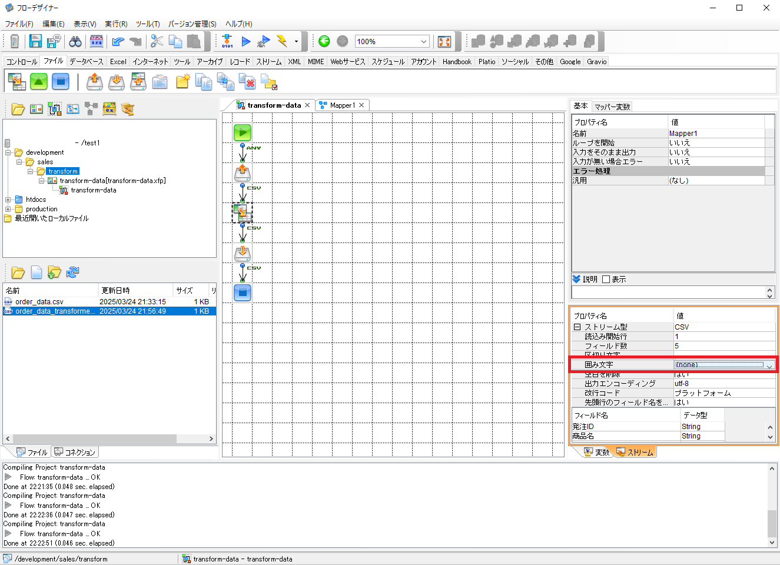The width and height of the screenshot is (780, 565).
Task: Open the 実行(R) menu
Action: point(116,24)
